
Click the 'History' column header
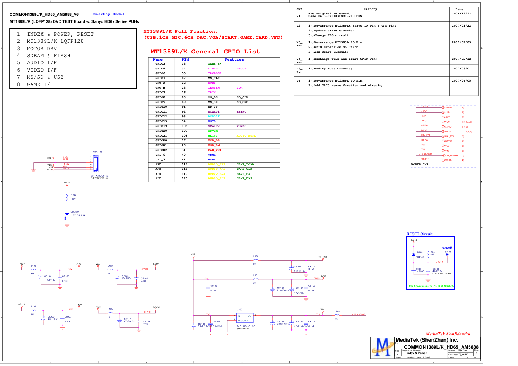[x=370, y=9]
